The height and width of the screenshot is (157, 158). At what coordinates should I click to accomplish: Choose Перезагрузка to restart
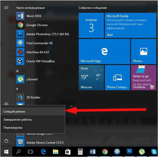tap(33, 128)
